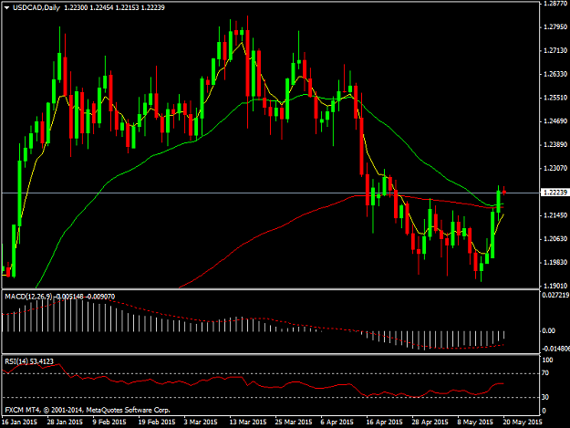
Task: Click the RSI 100 scale label
Action: 547,360
